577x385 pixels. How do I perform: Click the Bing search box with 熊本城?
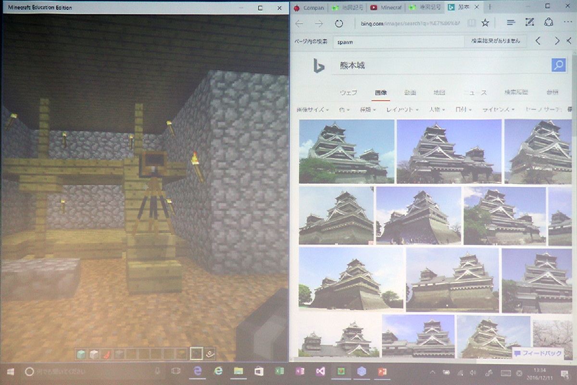point(441,65)
